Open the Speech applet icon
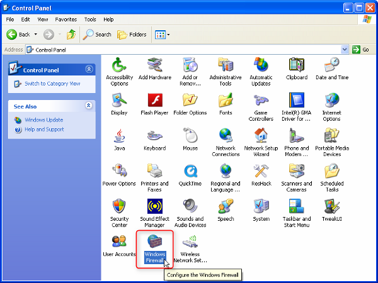 [x=226, y=207]
